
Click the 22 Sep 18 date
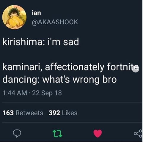tap(47, 93)
